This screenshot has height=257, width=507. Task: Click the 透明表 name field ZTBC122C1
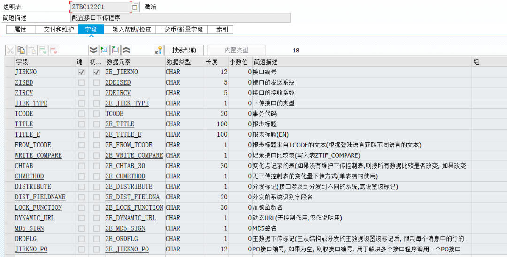[x=100, y=7]
